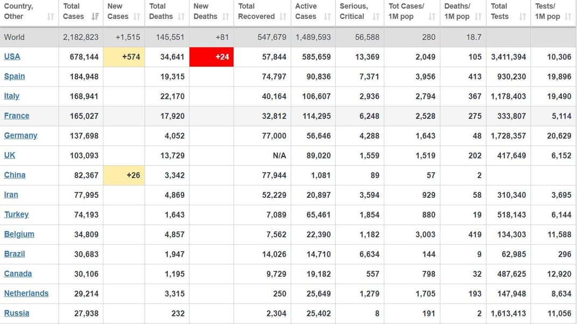Screen dimensions: 577x324
Task: Click sort arrows beside New Cases header
Action: click(137, 17)
